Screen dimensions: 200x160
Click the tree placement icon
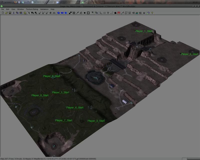tap(108, 13)
